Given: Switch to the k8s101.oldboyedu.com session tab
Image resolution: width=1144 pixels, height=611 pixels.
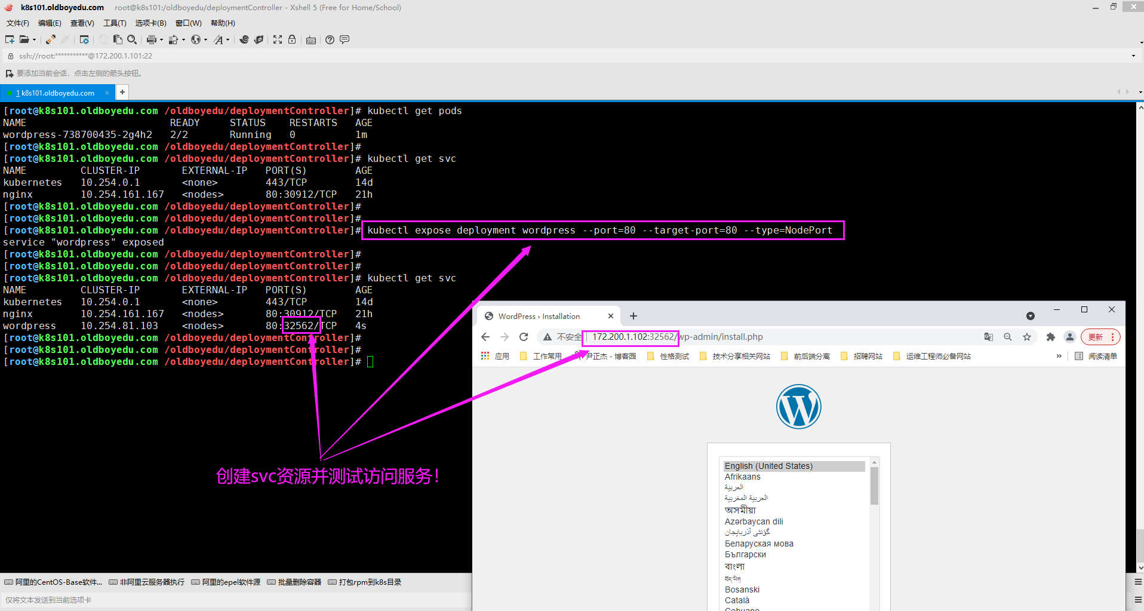Looking at the screenshot, I should [x=57, y=93].
